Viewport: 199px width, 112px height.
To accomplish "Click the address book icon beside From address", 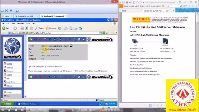I will click(x=71, y=46).
